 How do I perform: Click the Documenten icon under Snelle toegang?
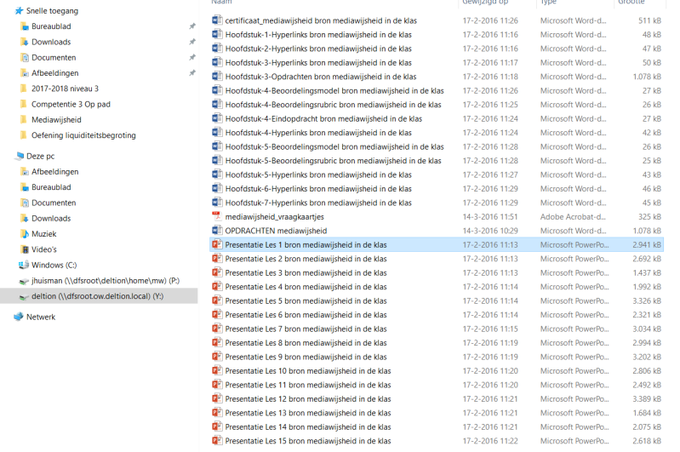[25, 58]
